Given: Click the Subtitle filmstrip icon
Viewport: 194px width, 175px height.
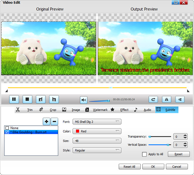Looking at the screenshot, I should coord(158,110).
